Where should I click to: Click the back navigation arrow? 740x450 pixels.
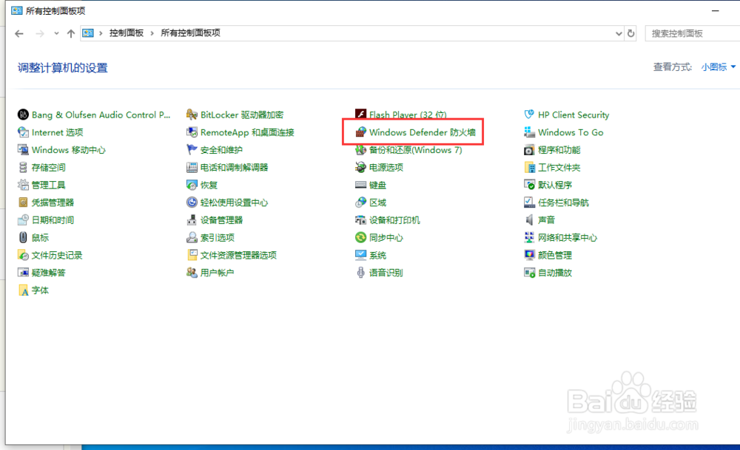tap(18, 33)
